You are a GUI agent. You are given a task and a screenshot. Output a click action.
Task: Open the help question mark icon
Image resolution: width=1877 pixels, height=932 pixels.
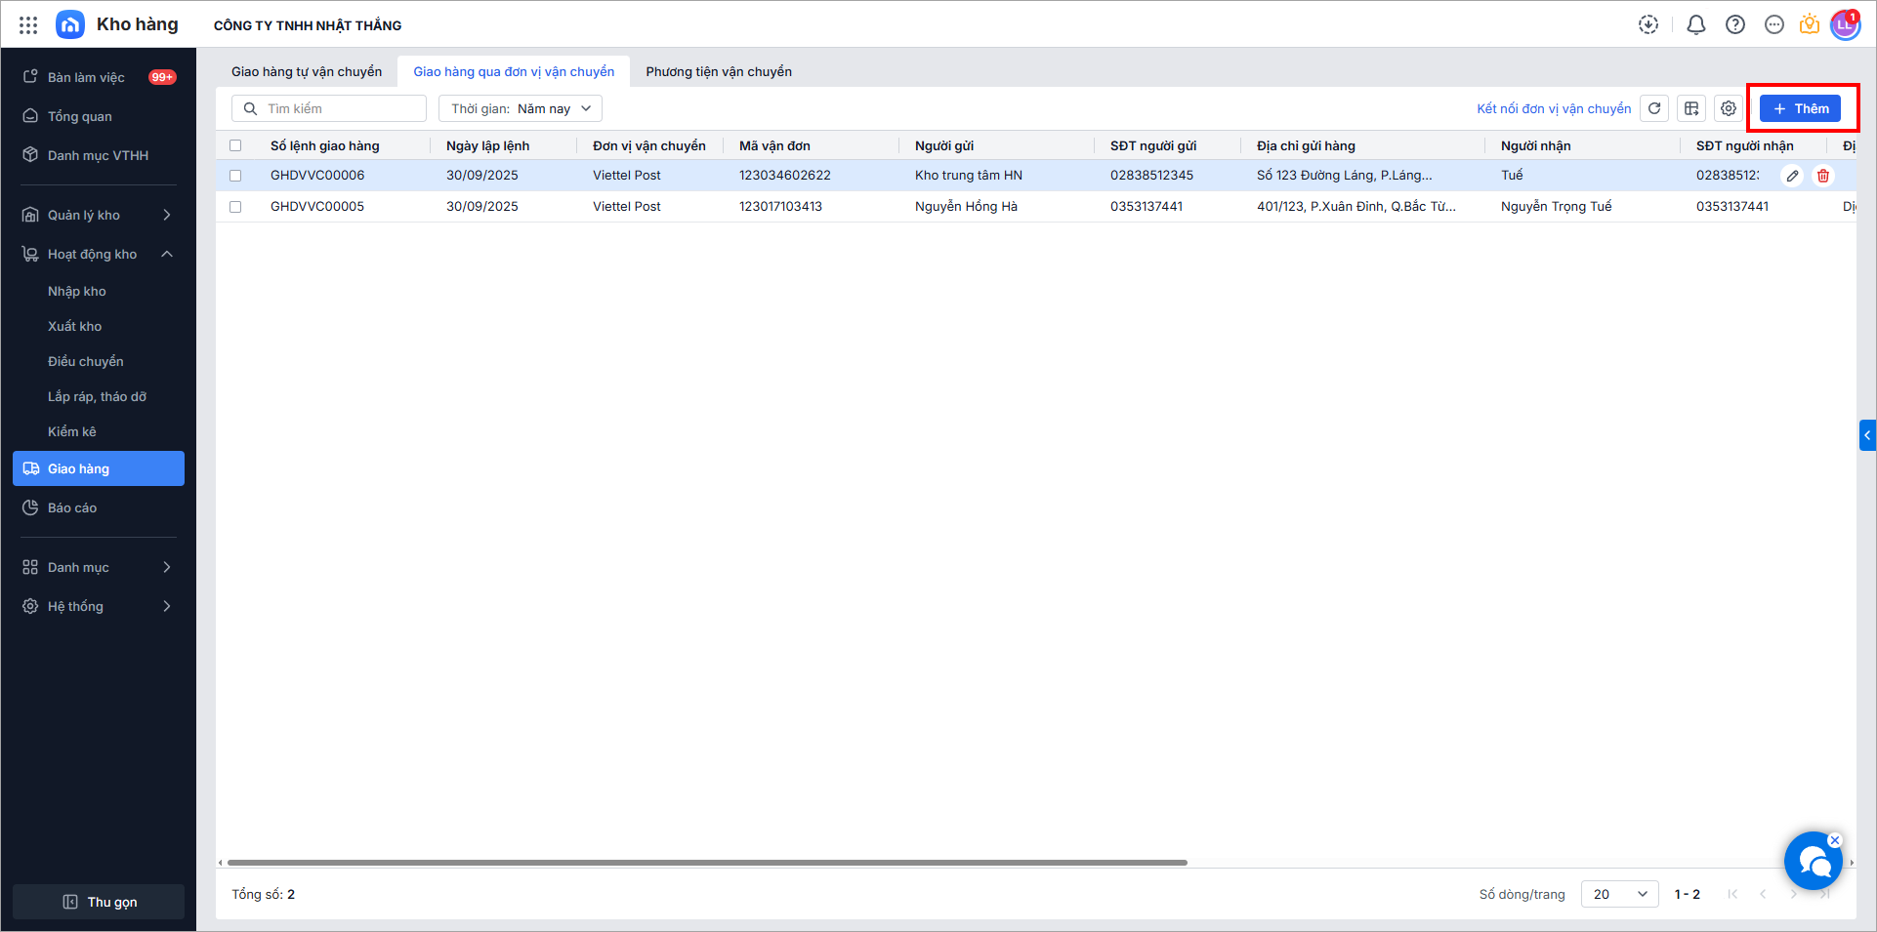(1735, 24)
